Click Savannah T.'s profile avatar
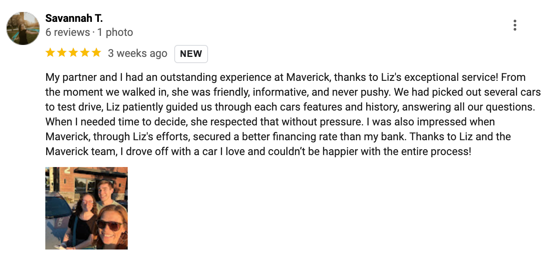This screenshot has height=259, width=557. tap(23, 28)
